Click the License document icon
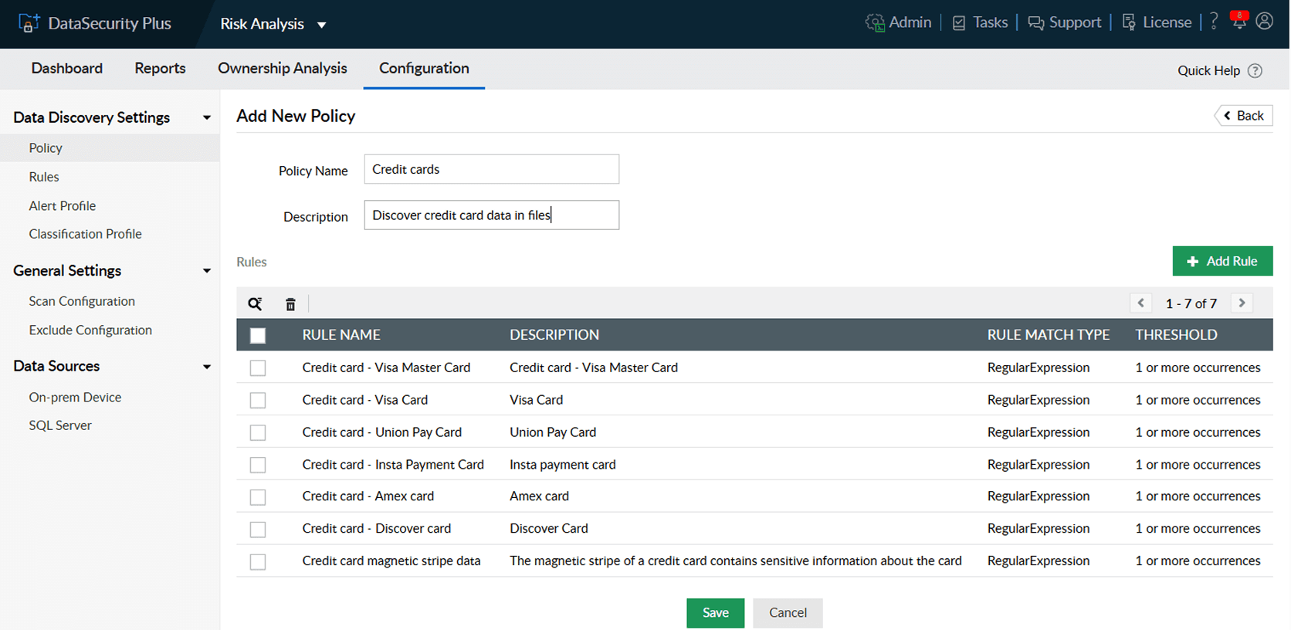Screen dimensions: 1291x630 pos(1129,22)
